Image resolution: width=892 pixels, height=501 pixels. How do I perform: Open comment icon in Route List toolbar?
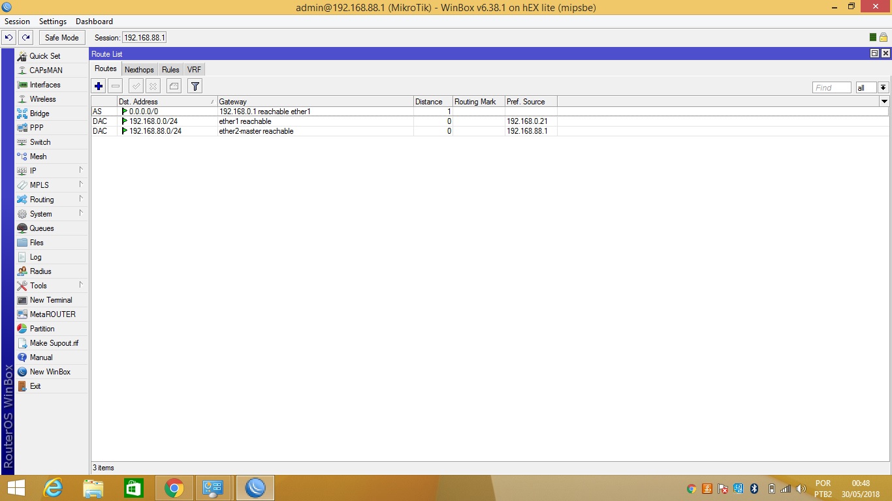click(174, 86)
